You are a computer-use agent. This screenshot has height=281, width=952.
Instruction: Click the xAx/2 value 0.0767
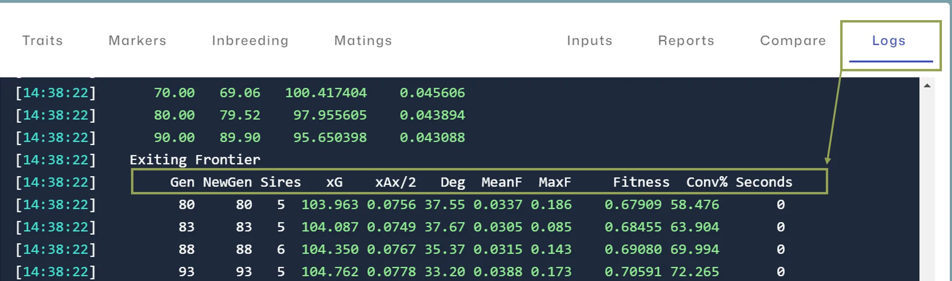(x=392, y=249)
